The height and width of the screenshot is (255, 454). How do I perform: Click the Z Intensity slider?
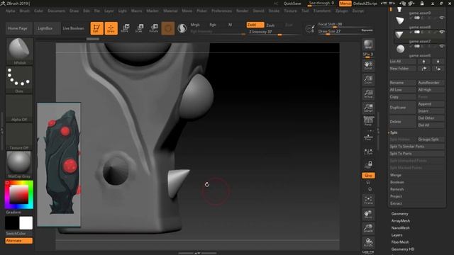(274, 32)
